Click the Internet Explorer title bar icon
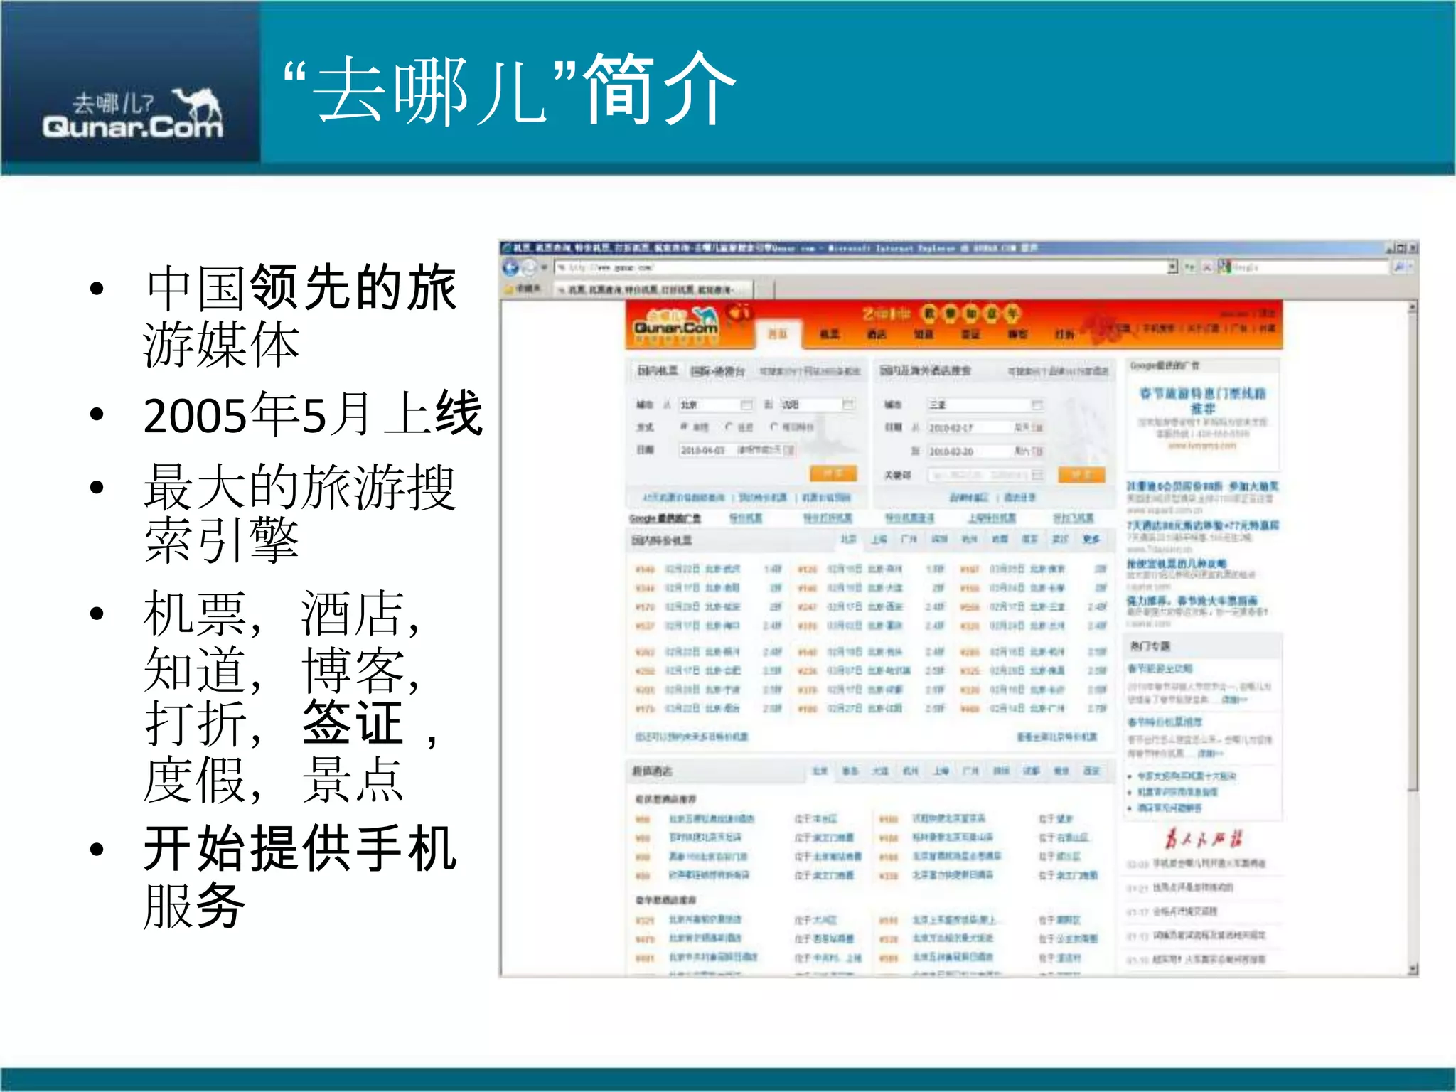Image resolution: width=1456 pixels, height=1092 pixels. [x=507, y=248]
